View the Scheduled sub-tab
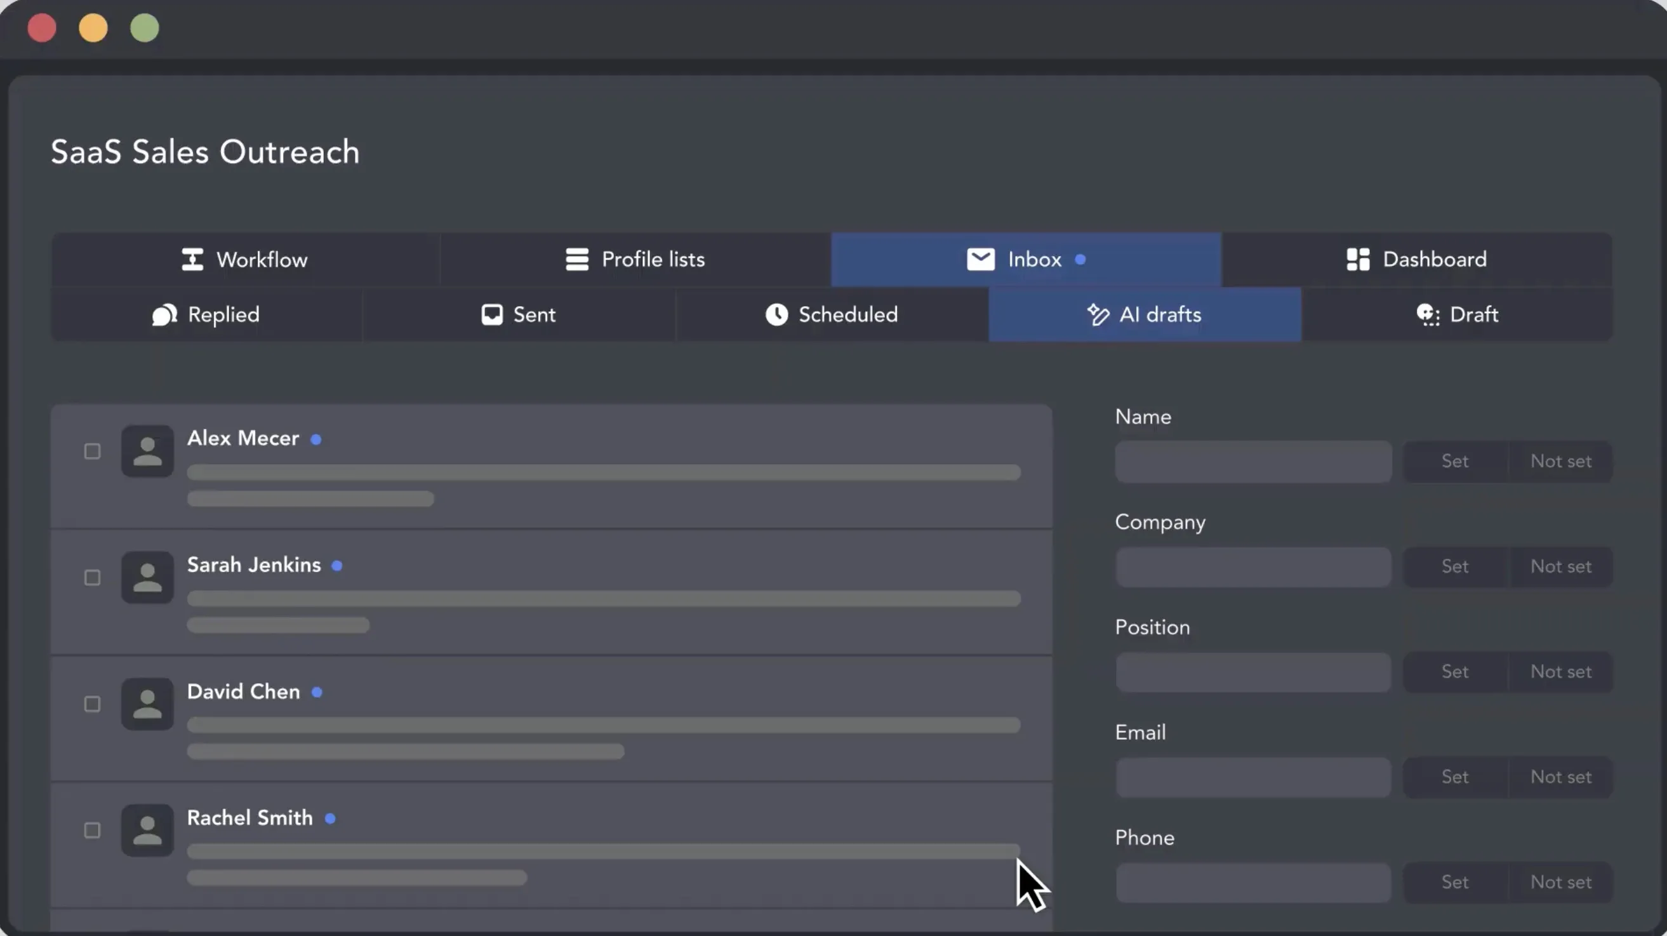Viewport: 1667px width, 936px height. (832, 314)
